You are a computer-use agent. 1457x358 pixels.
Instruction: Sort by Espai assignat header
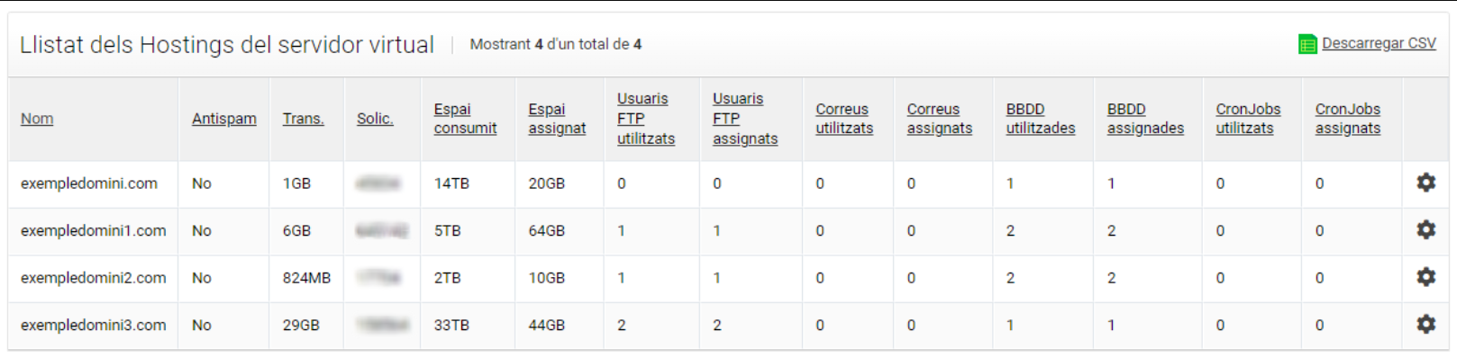557,119
